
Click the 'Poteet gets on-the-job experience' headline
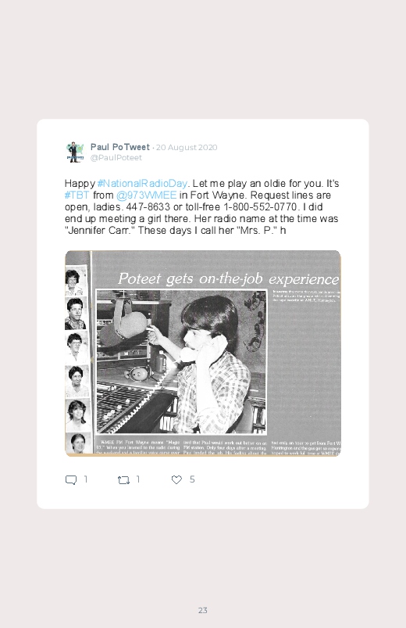pyautogui.click(x=229, y=278)
